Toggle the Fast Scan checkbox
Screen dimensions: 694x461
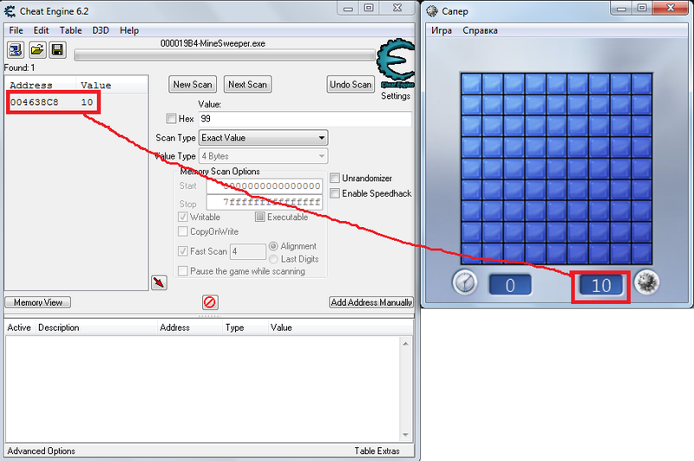tap(183, 251)
